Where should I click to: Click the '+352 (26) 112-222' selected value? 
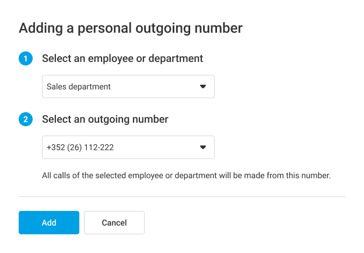pos(80,148)
